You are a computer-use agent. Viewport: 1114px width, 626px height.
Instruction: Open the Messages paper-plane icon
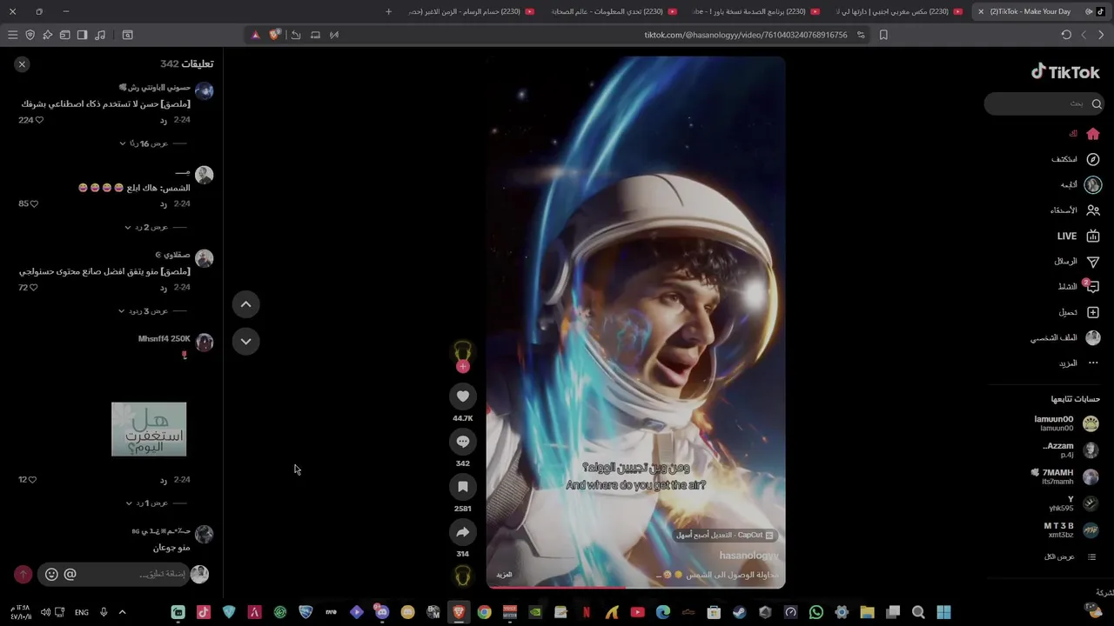point(1093,261)
